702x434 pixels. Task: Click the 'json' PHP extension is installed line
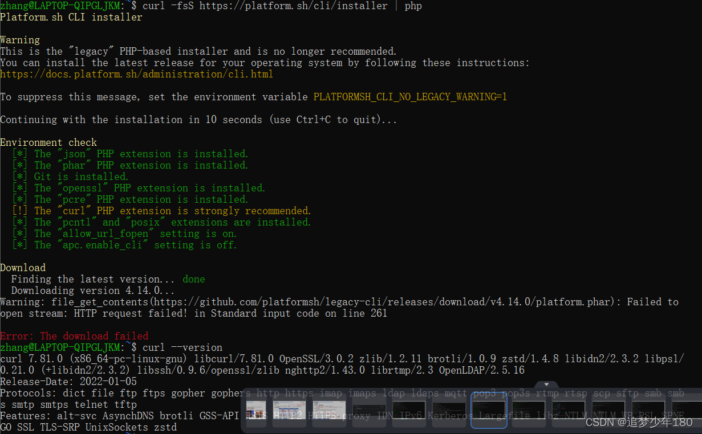(130, 154)
